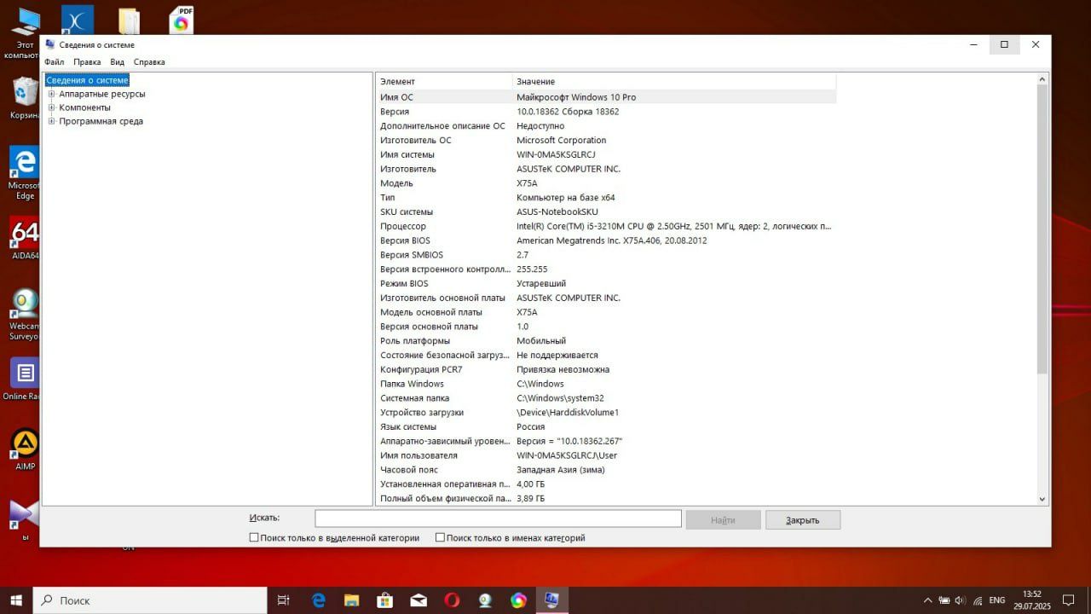Select the Часовой пояс row

[x=606, y=469]
